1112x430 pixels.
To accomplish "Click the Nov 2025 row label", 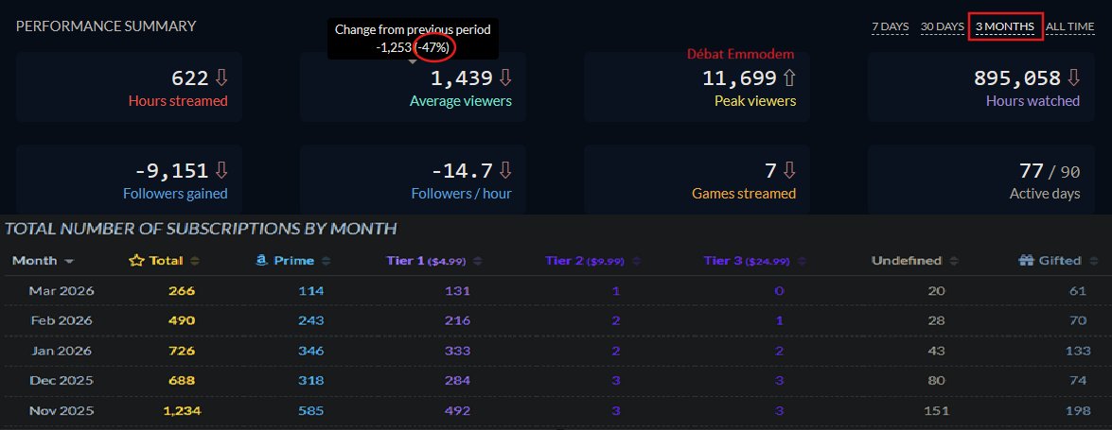I will pyautogui.click(x=62, y=411).
